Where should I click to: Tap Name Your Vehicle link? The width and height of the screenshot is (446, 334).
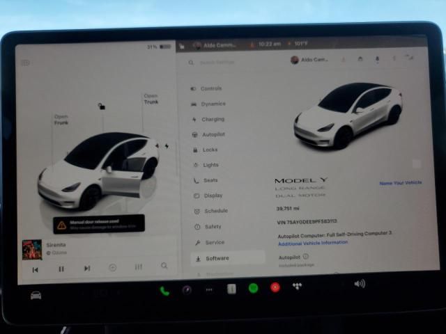pos(400,183)
